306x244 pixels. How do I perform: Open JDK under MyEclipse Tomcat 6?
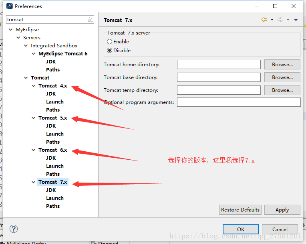[51, 61]
